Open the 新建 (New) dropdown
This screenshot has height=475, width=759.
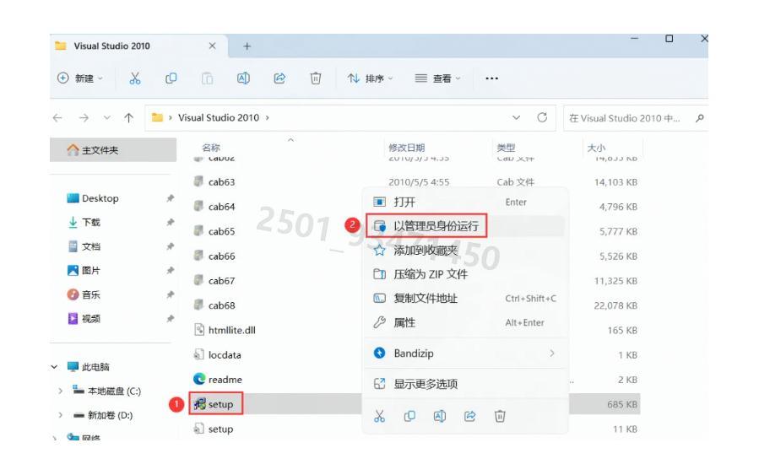point(80,78)
